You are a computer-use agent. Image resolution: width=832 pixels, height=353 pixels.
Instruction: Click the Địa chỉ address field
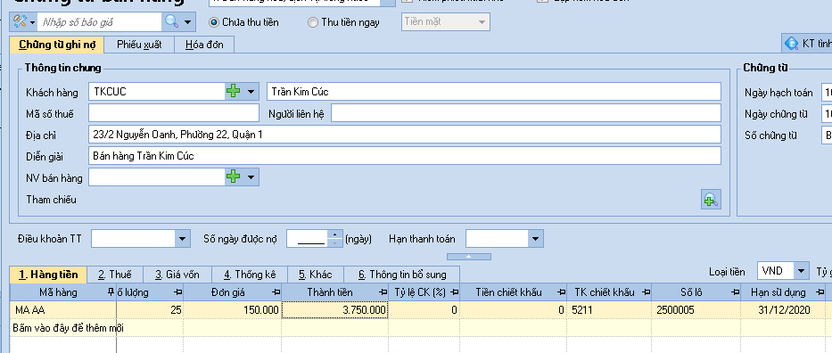(404, 134)
